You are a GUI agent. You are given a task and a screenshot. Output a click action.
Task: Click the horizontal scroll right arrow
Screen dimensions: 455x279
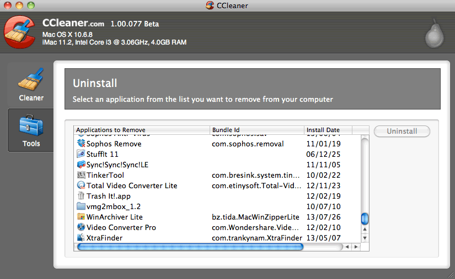[356, 247]
